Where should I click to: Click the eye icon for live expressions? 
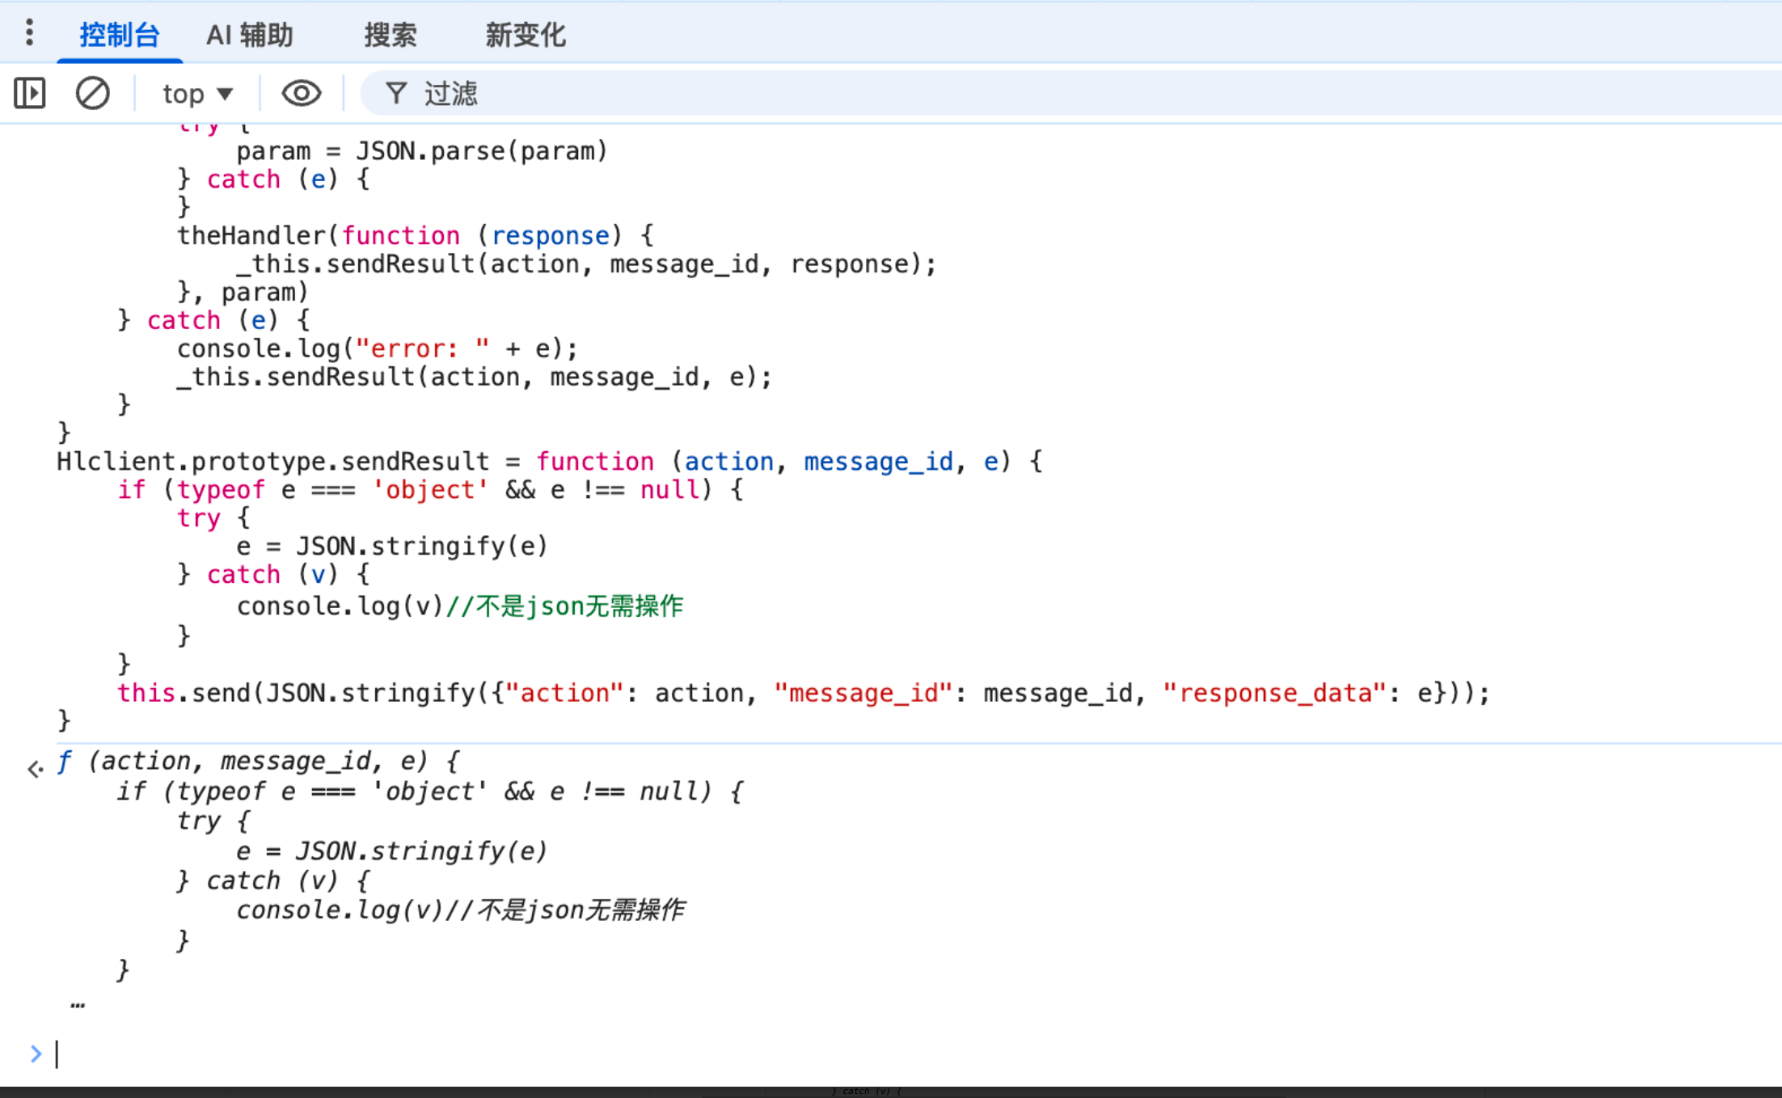click(x=301, y=93)
